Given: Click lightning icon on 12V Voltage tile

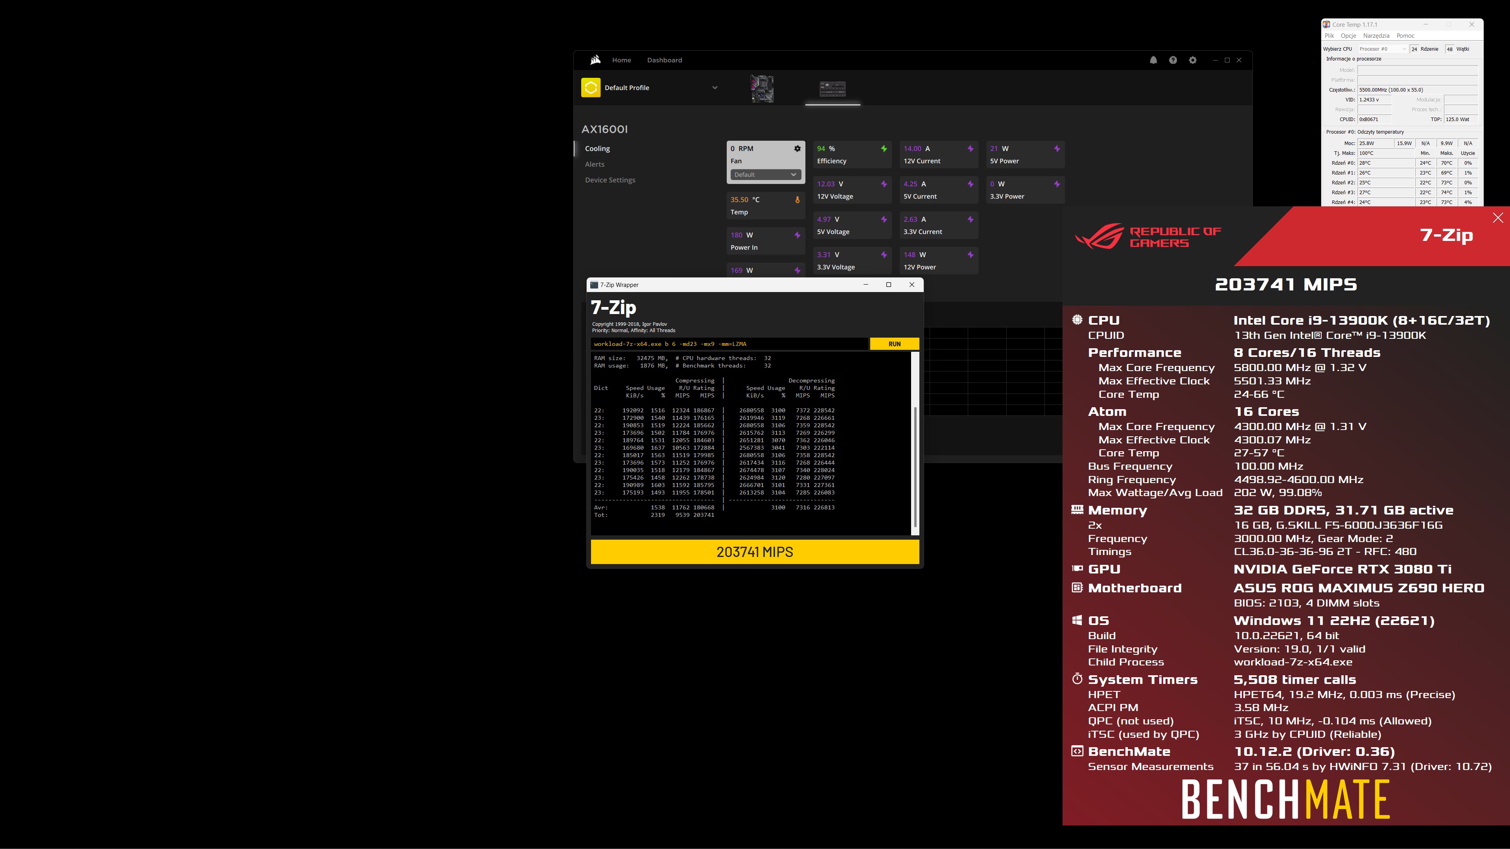Looking at the screenshot, I should [883, 184].
